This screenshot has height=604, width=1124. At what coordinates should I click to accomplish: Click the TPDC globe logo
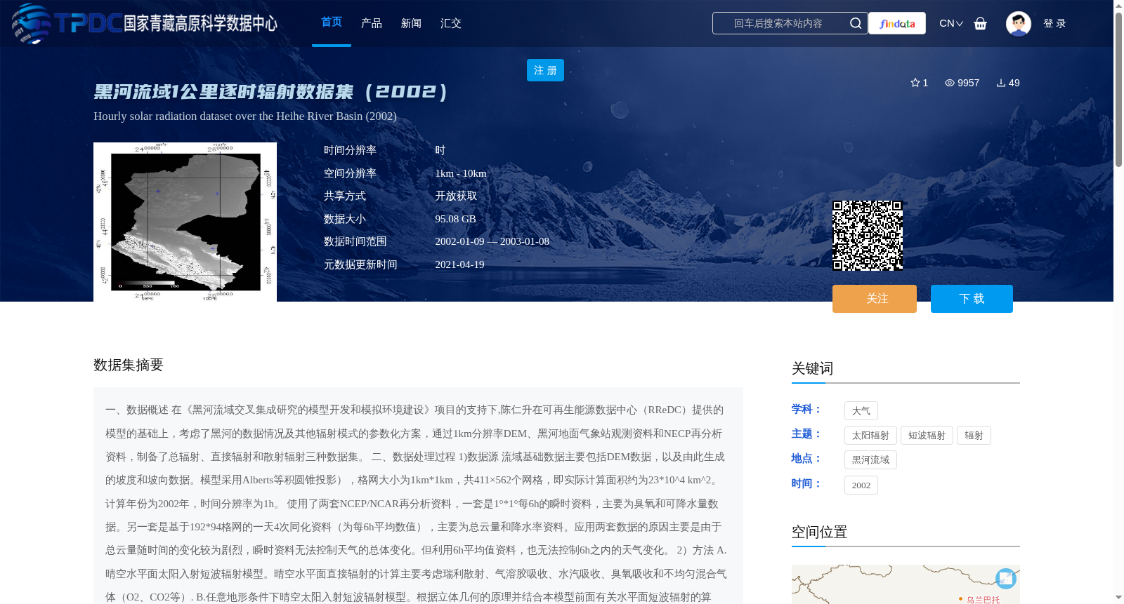(x=32, y=23)
